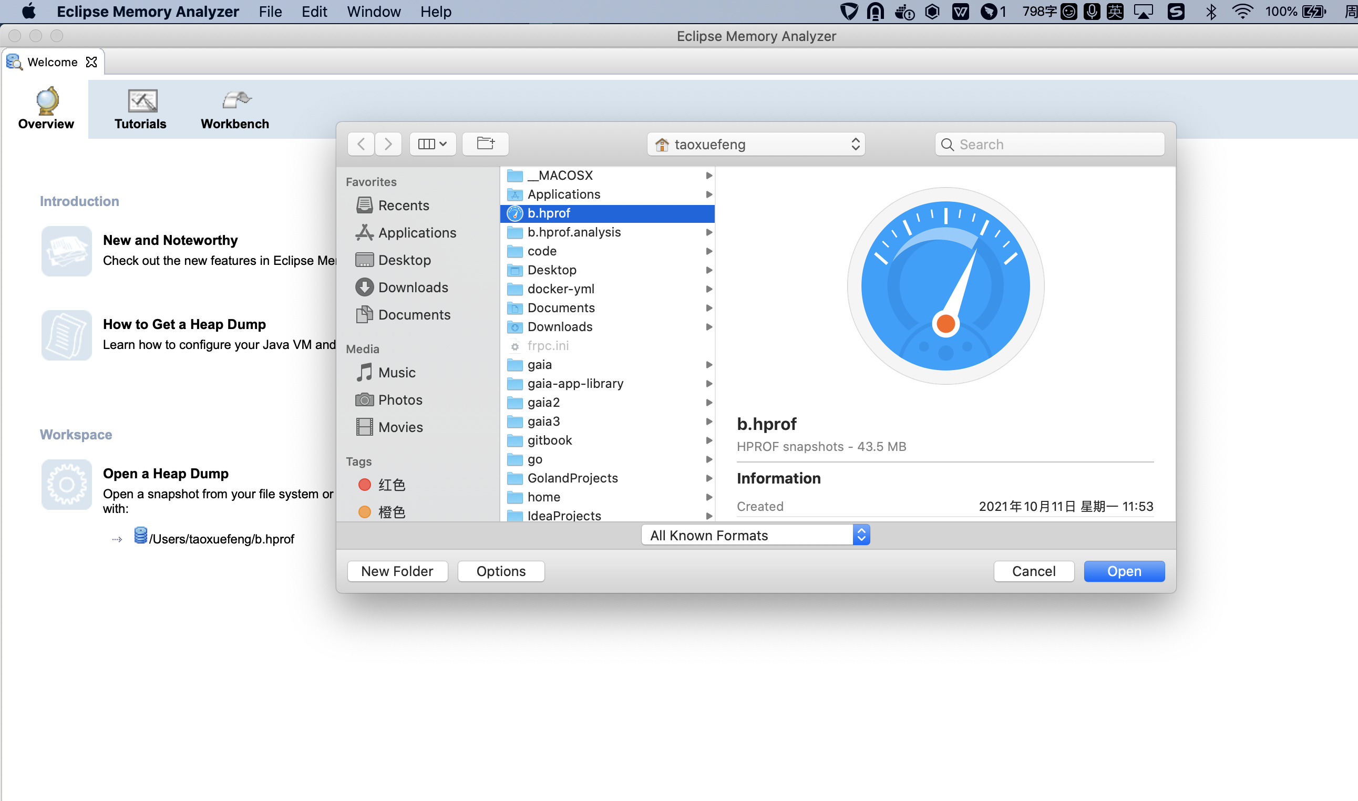1358x801 pixels.
Task: Click the Bluetooth status icon
Action: [1211, 12]
